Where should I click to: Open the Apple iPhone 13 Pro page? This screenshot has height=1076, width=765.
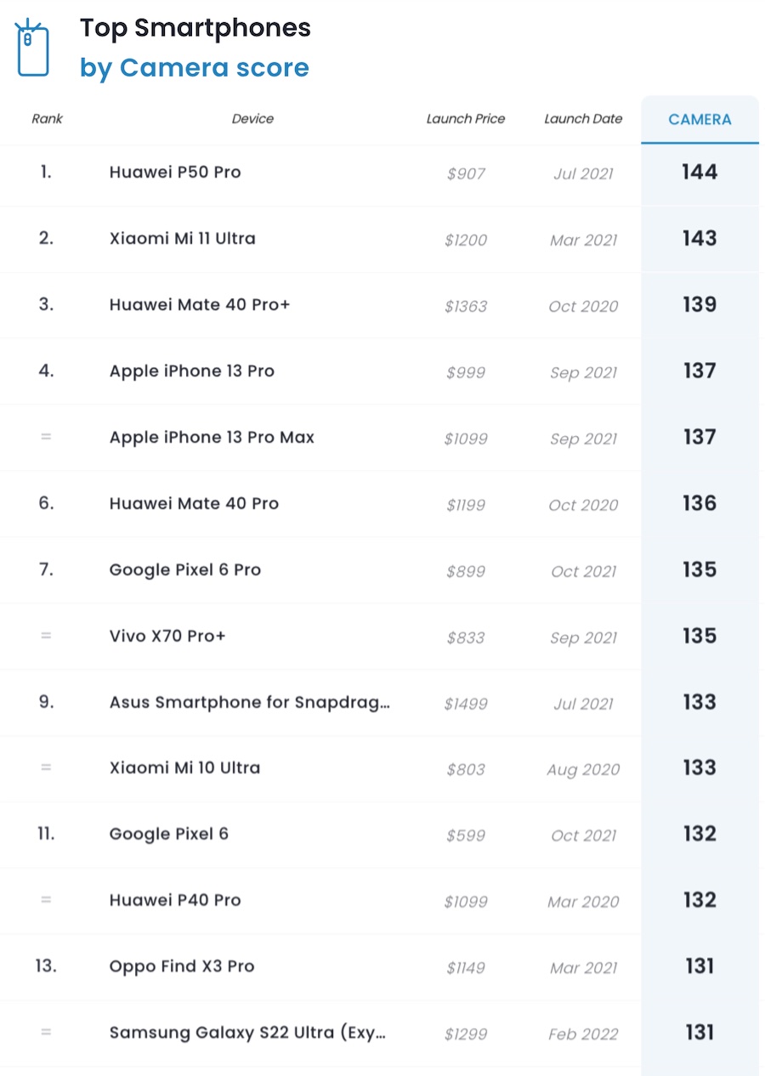click(191, 371)
